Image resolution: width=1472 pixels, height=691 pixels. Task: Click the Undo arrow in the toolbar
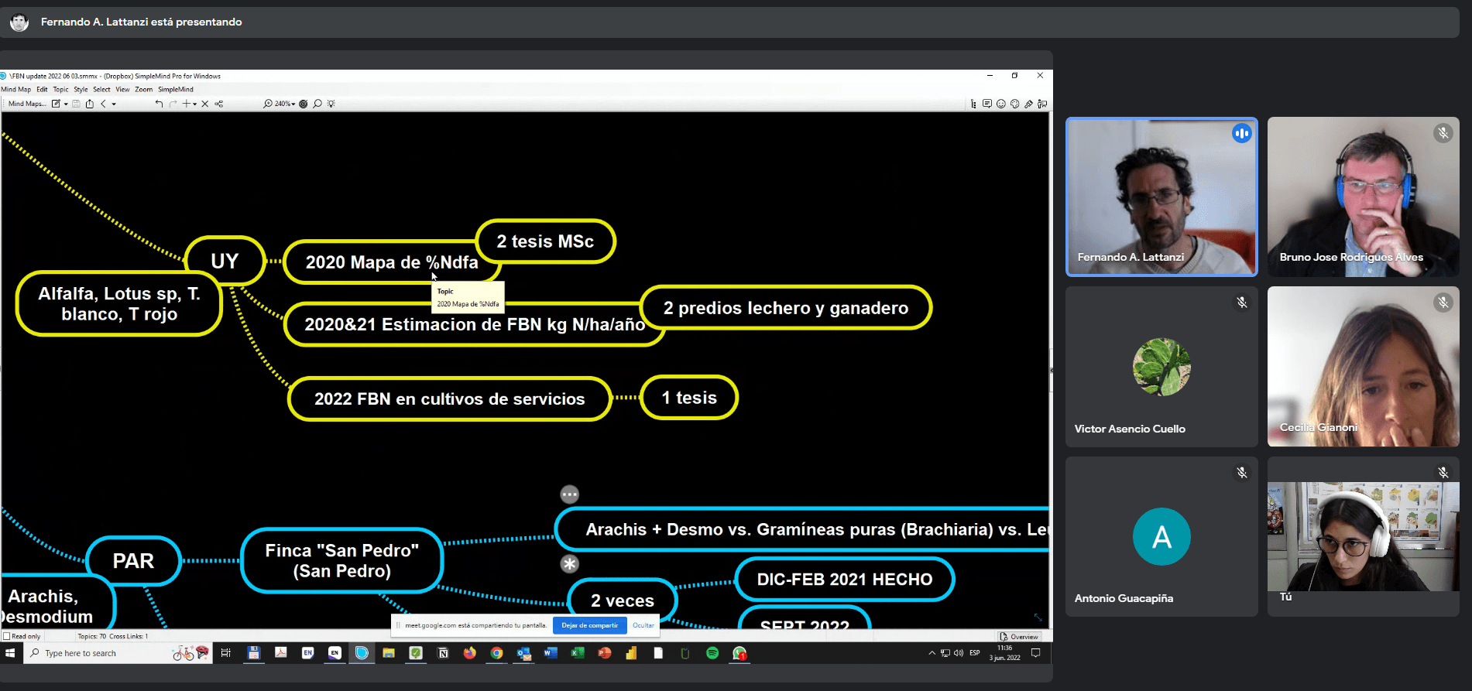(159, 104)
